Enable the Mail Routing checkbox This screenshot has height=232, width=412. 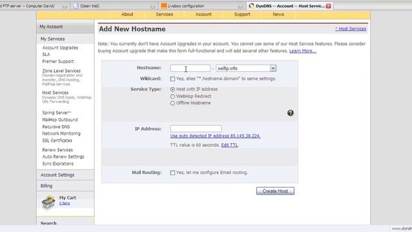[173, 173]
